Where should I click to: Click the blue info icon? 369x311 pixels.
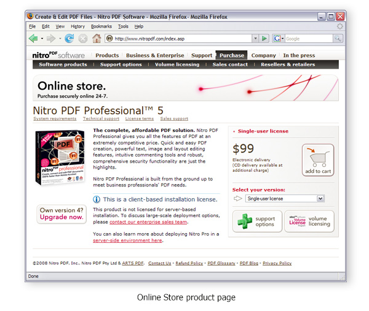point(97,199)
